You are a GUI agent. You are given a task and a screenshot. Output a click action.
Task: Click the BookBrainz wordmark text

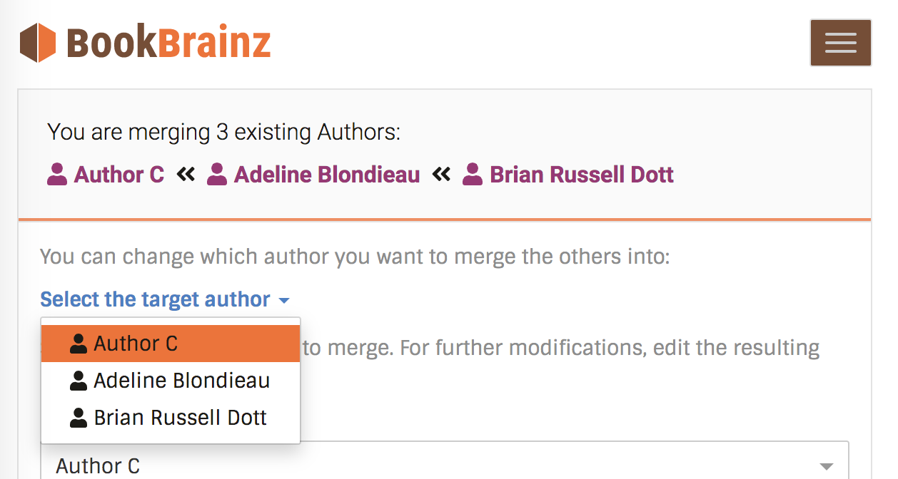[x=168, y=43]
